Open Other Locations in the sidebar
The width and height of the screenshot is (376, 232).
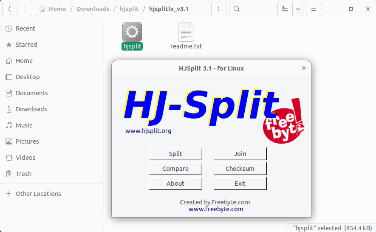tap(52, 194)
